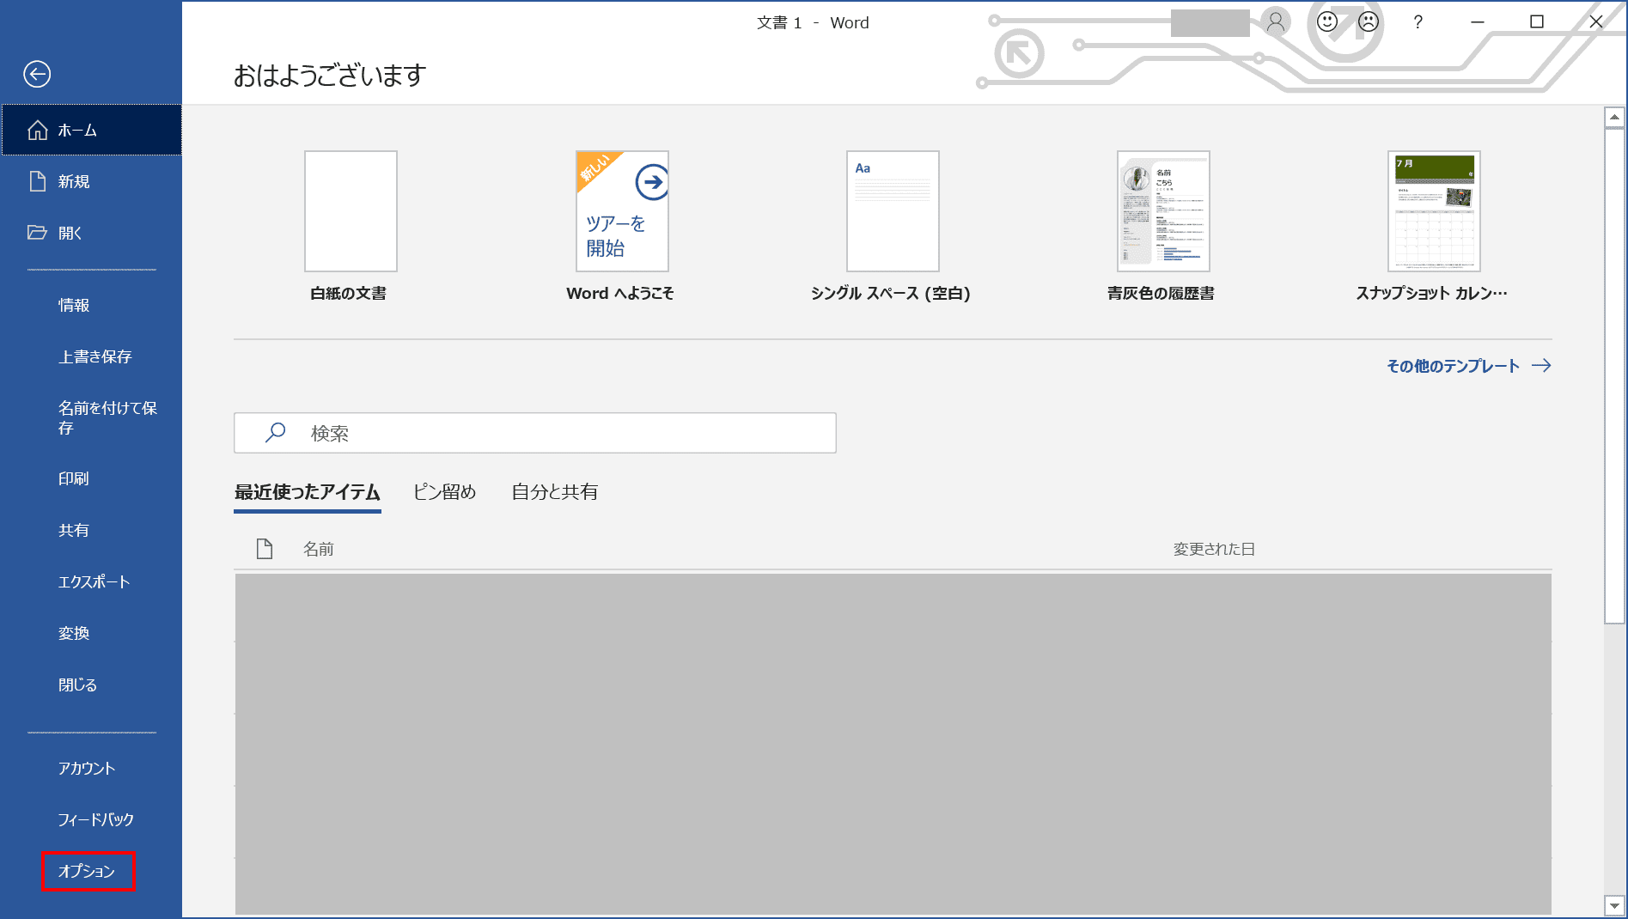This screenshot has width=1628, height=919.
Task: Click the scrollbar down arrow
Action: pyautogui.click(x=1614, y=905)
